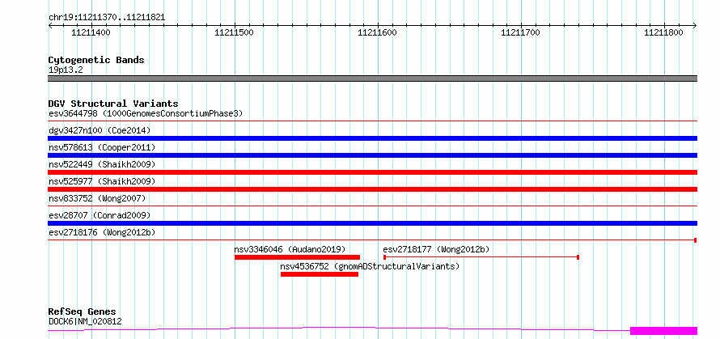
Task: Click the right arrow end of ruler
Action: click(695, 25)
